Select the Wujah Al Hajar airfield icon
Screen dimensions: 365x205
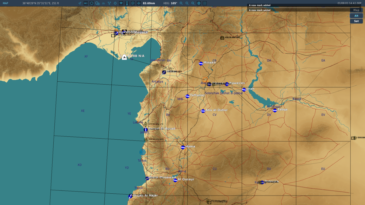(x=130, y=196)
